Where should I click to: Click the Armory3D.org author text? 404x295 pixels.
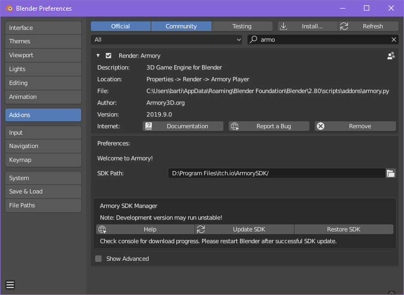166,103
